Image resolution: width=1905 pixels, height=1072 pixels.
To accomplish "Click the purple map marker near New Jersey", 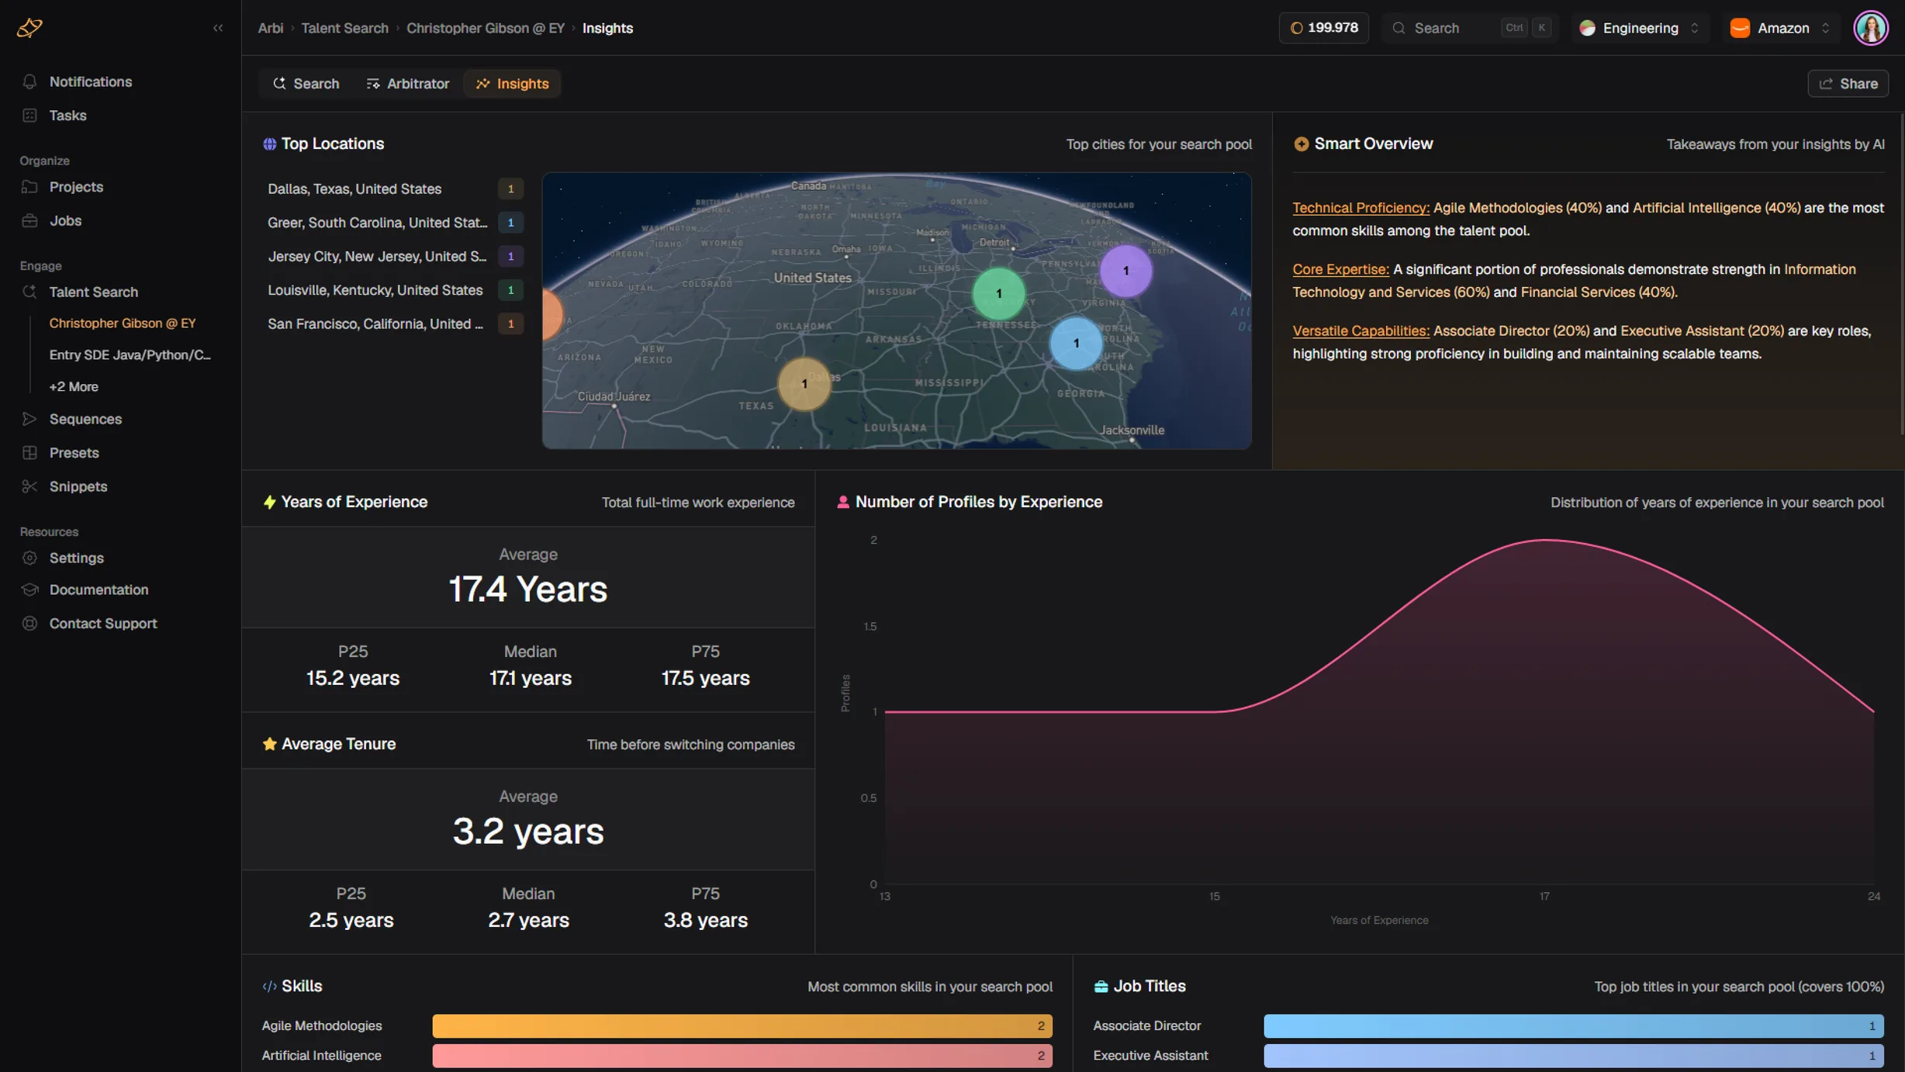I will (x=1125, y=271).
